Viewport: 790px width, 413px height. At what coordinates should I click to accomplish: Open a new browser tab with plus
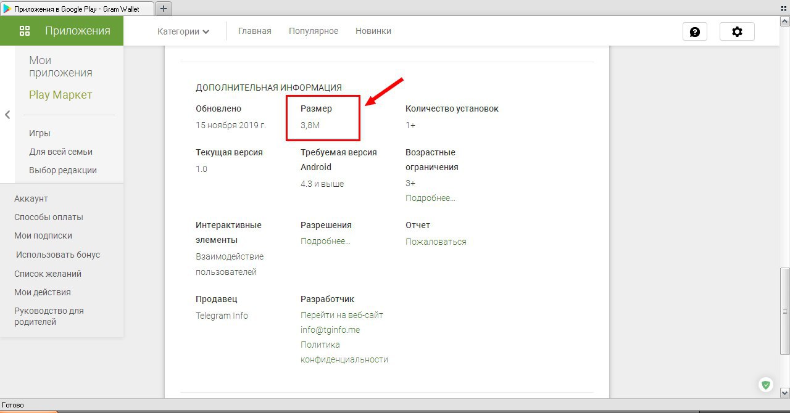164,9
